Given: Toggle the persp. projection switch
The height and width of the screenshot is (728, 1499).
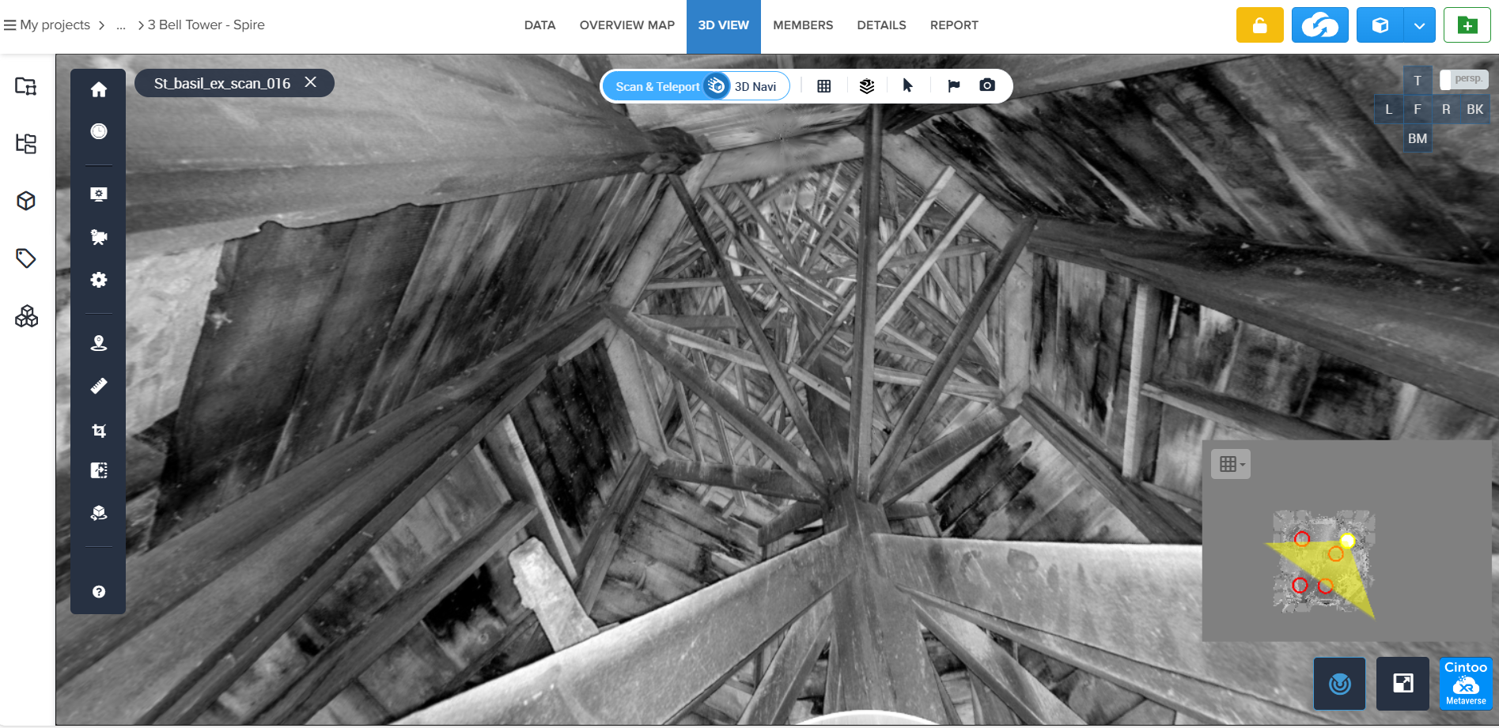Looking at the screenshot, I should (1464, 79).
